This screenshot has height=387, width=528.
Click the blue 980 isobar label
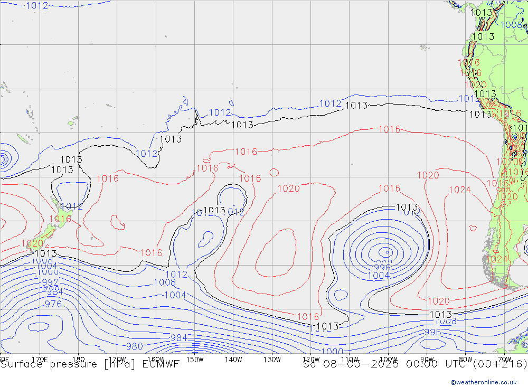(x=134, y=346)
